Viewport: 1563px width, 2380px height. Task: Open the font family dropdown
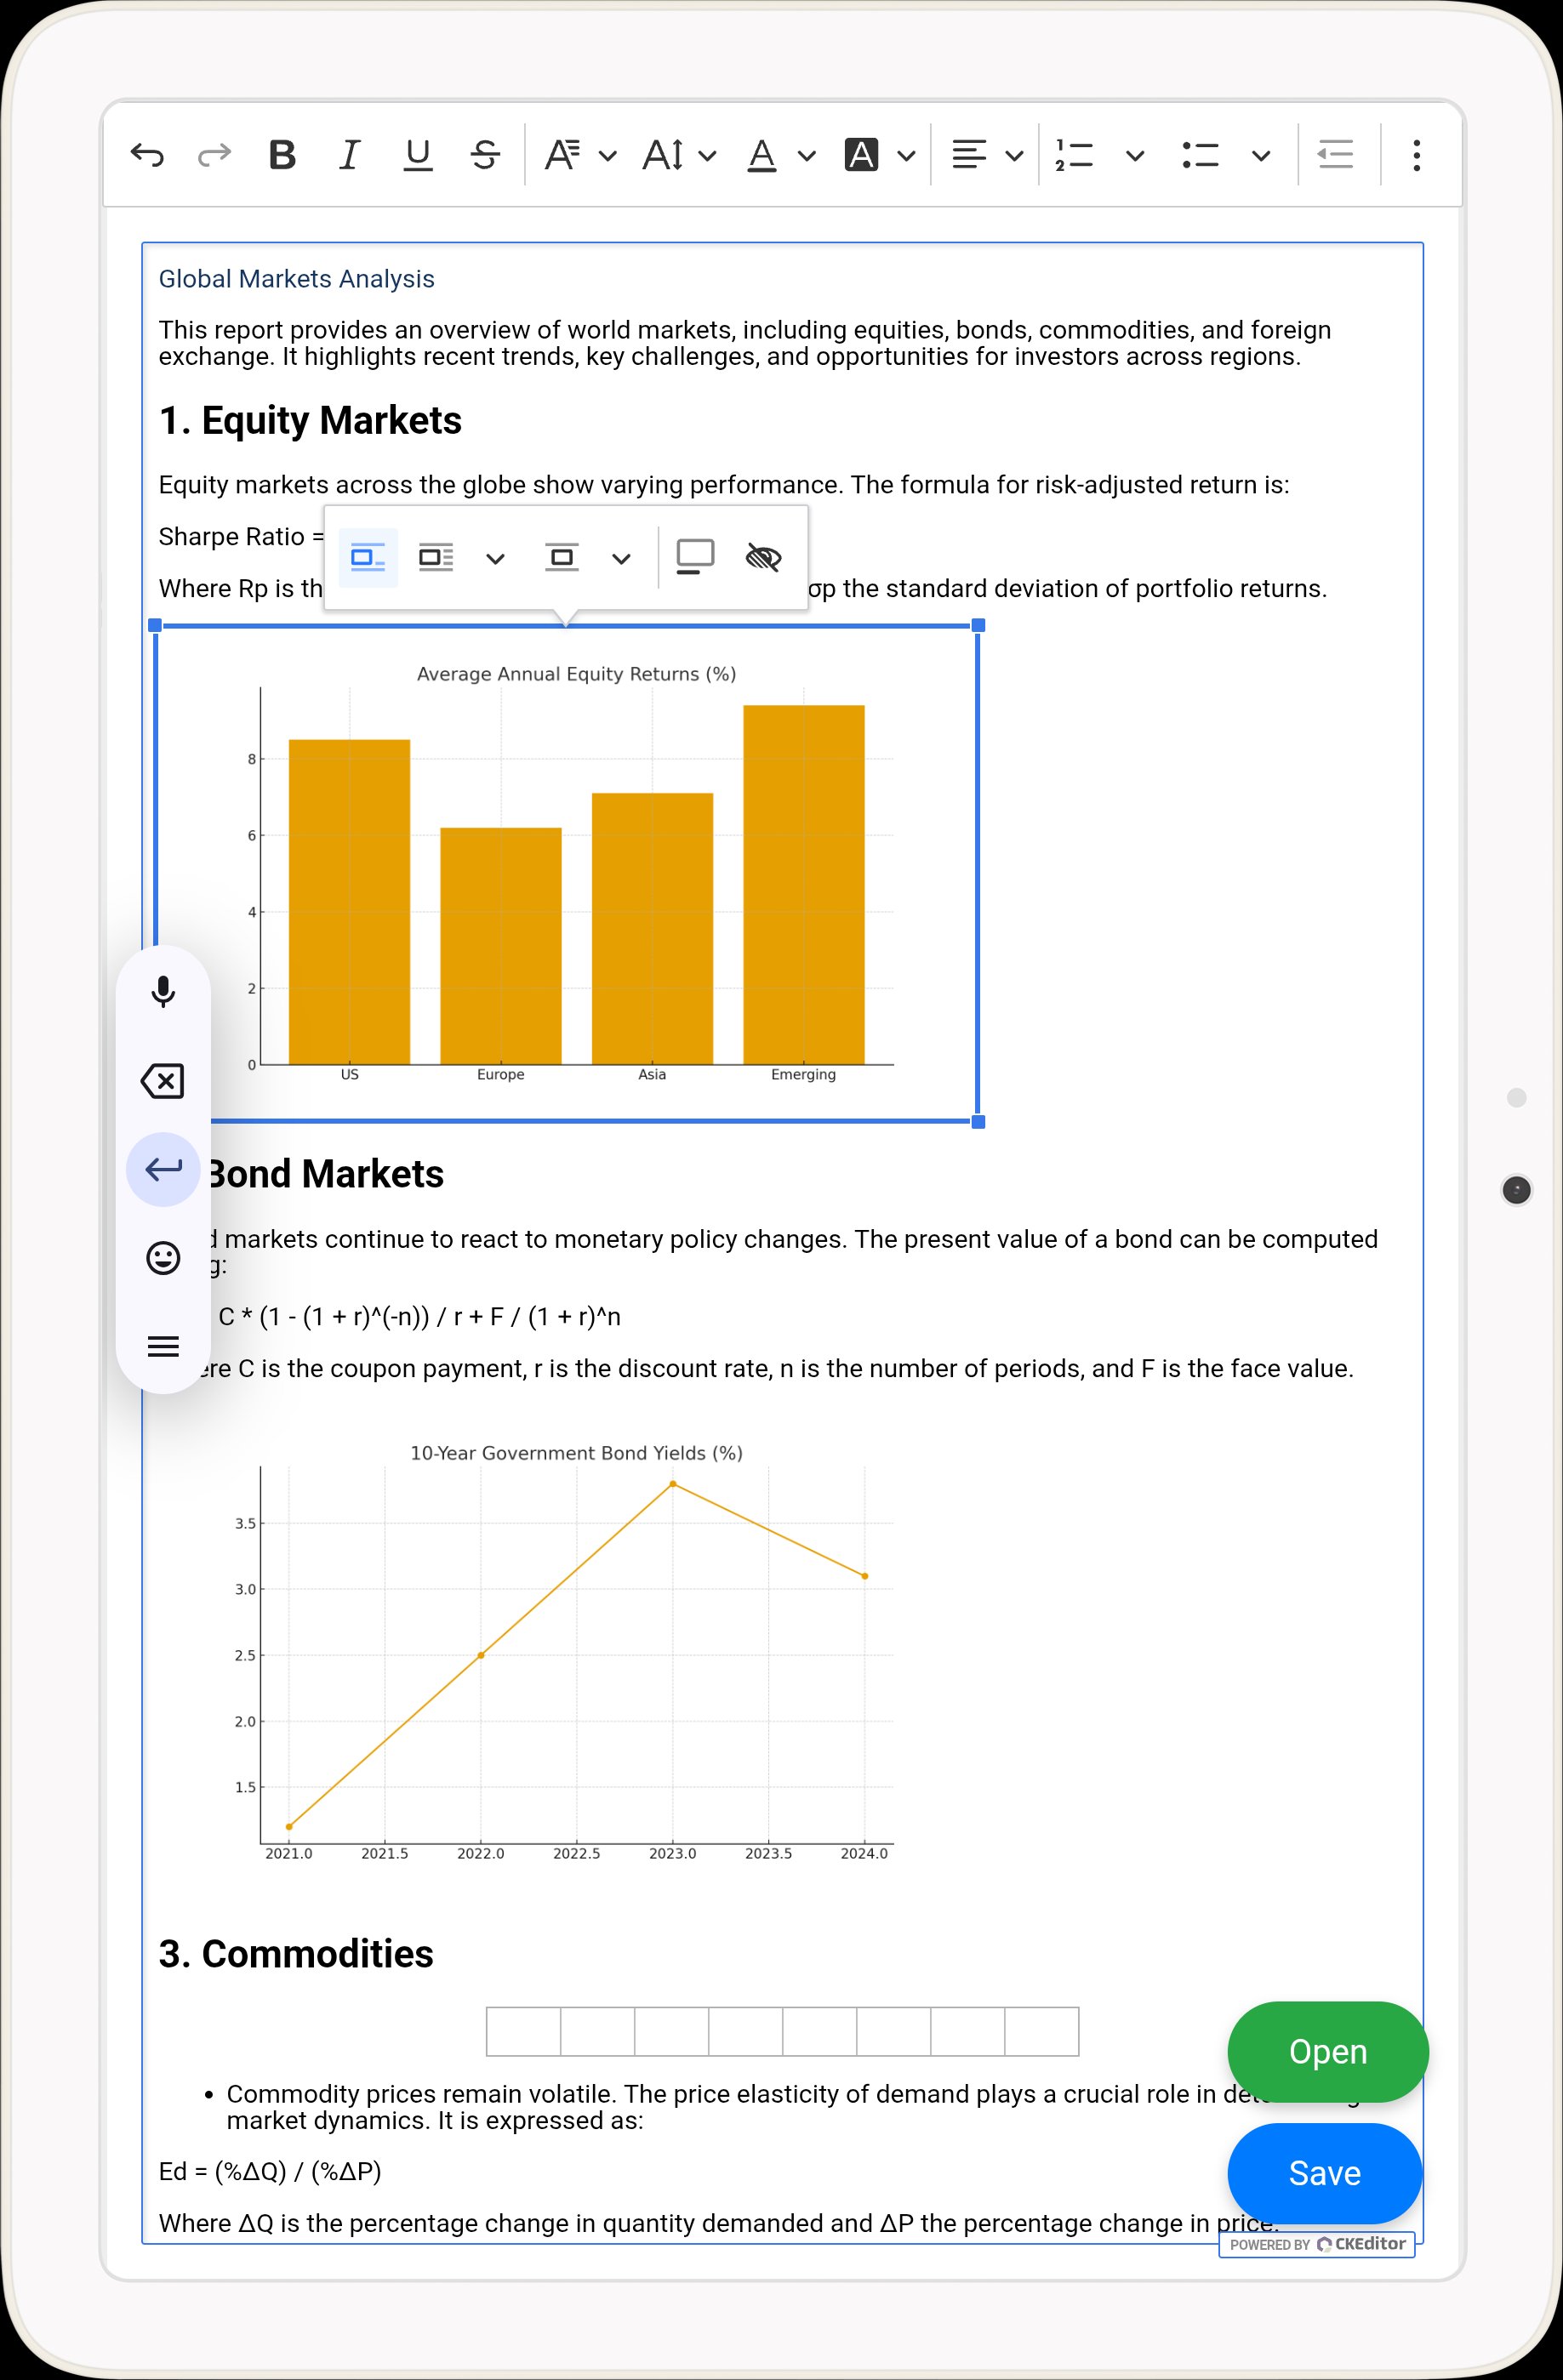[x=580, y=155]
